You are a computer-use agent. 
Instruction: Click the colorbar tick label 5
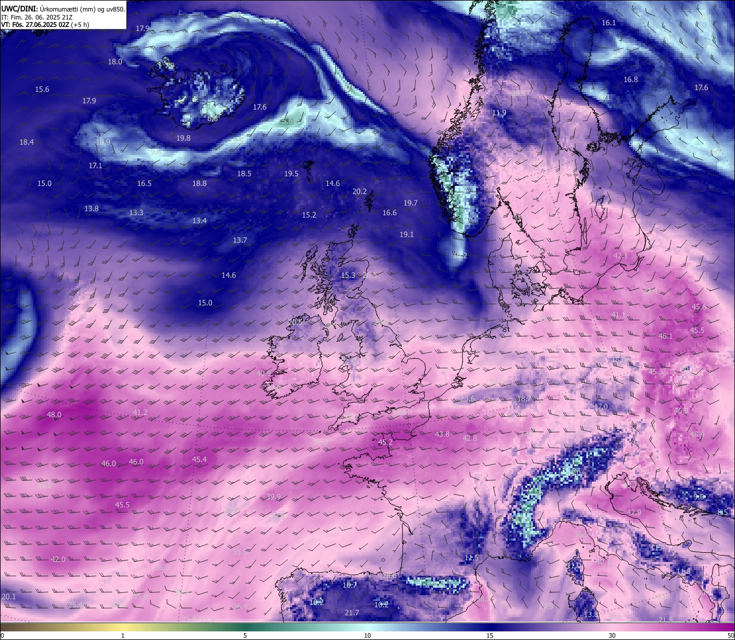click(x=245, y=635)
